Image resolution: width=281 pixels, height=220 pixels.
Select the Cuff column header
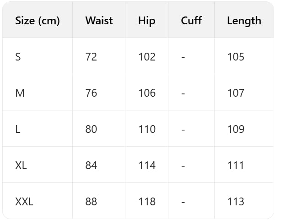coord(191,21)
